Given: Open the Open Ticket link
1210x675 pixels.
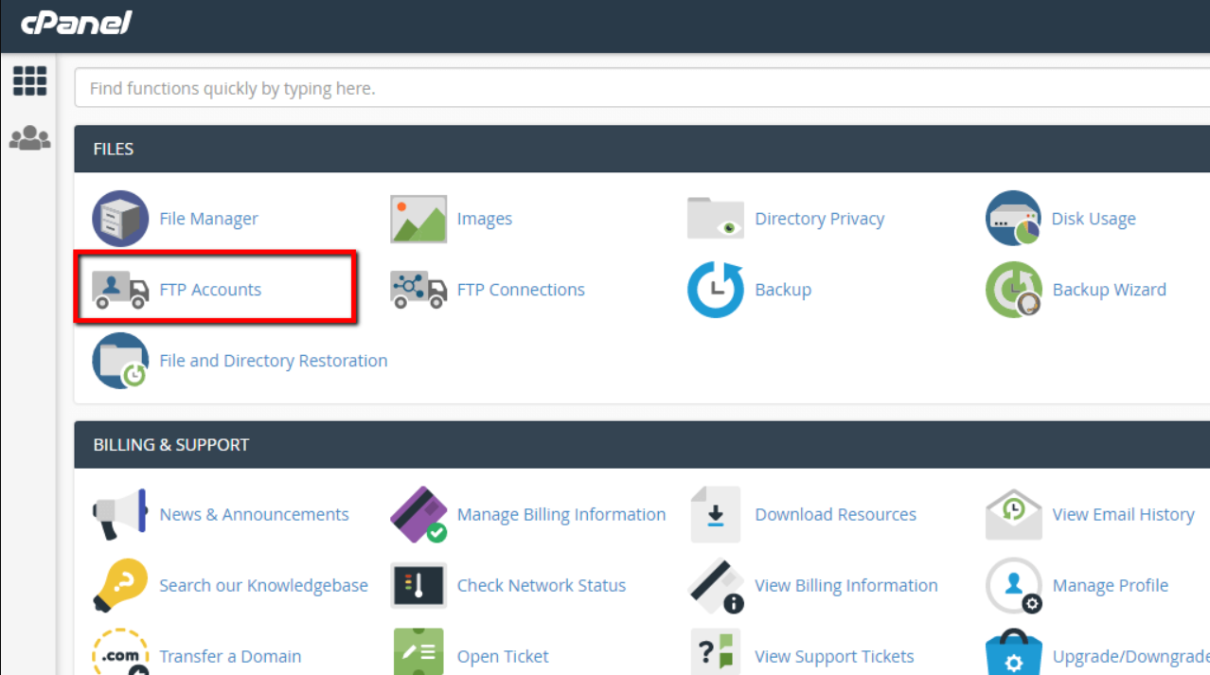Looking at the screenshot, I should coord(503,657).
